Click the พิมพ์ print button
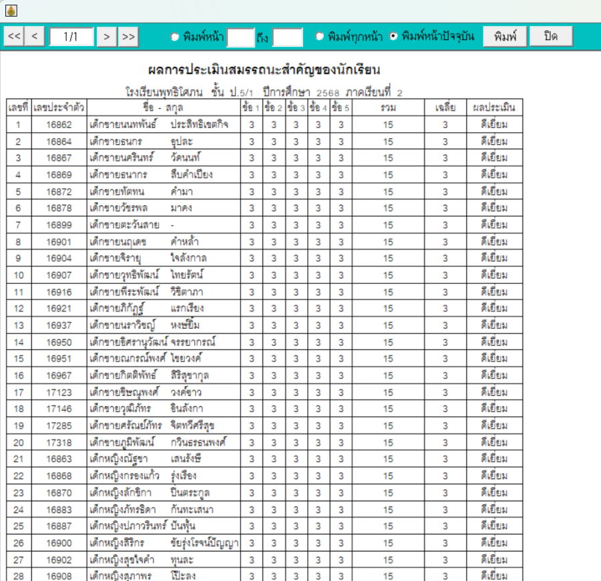 tap(505, 37)
